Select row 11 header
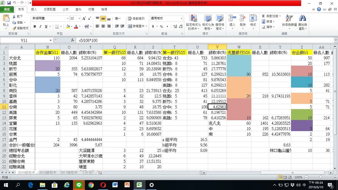 pyautogui.click(x=4, y=107)
